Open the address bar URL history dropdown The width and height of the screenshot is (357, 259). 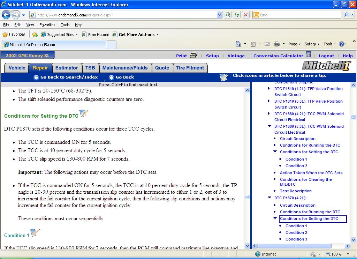pyautogui.click(x=219, y=15)
